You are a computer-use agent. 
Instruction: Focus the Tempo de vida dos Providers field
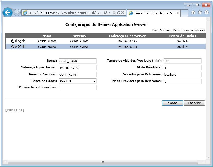coord(183,61)
